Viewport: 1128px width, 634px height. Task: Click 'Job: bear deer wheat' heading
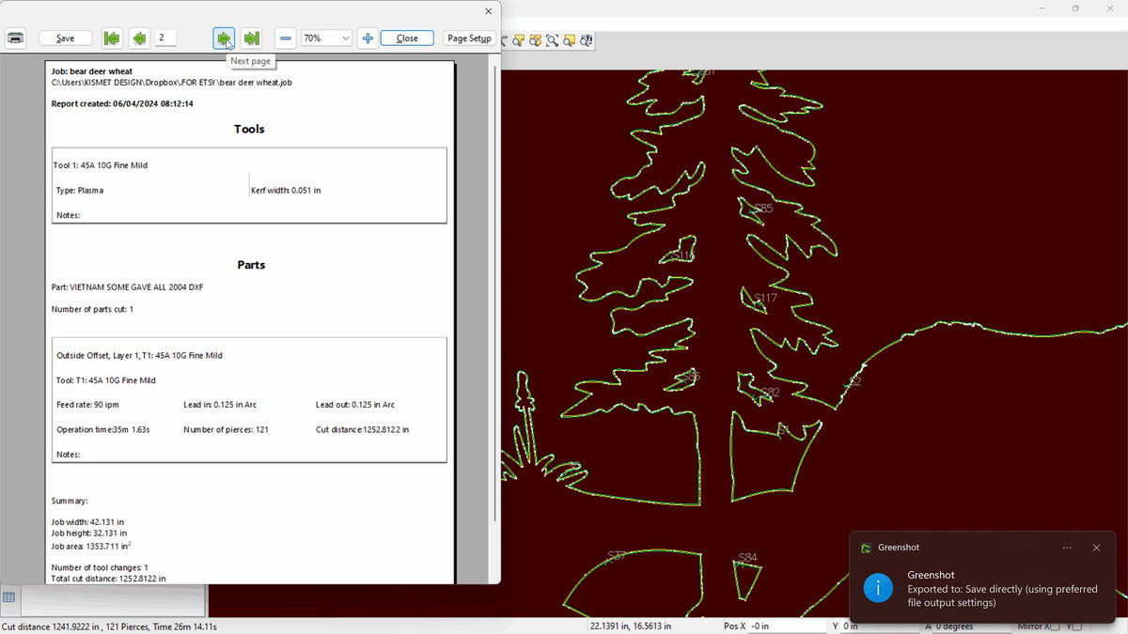click(92, 71)
